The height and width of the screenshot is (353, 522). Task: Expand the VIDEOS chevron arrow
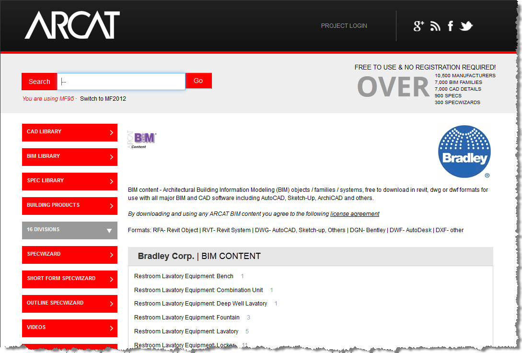(x=112, y=329)
